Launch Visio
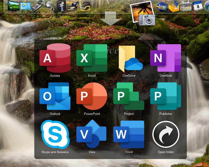This screenshot has height=167, width=209. (x=92, y=134)
